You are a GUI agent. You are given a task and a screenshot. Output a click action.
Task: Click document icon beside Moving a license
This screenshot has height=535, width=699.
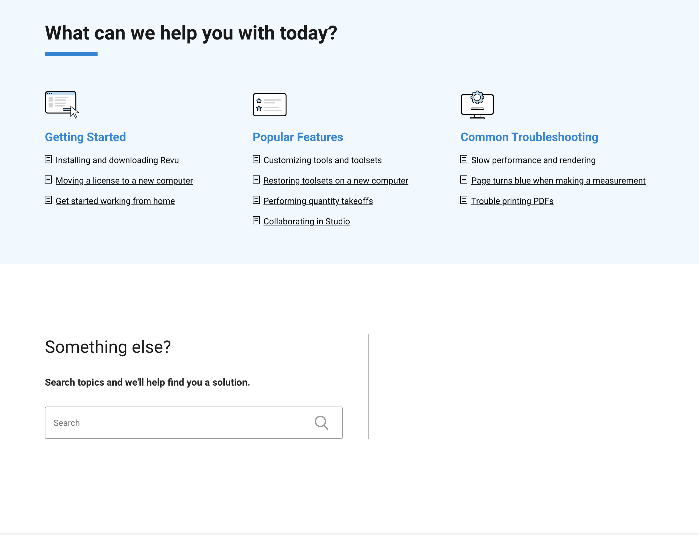coord(48,179)
